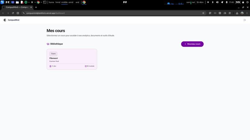Switch to the home workspace
The width and height of the screenshot is (250, 140).
51,2
